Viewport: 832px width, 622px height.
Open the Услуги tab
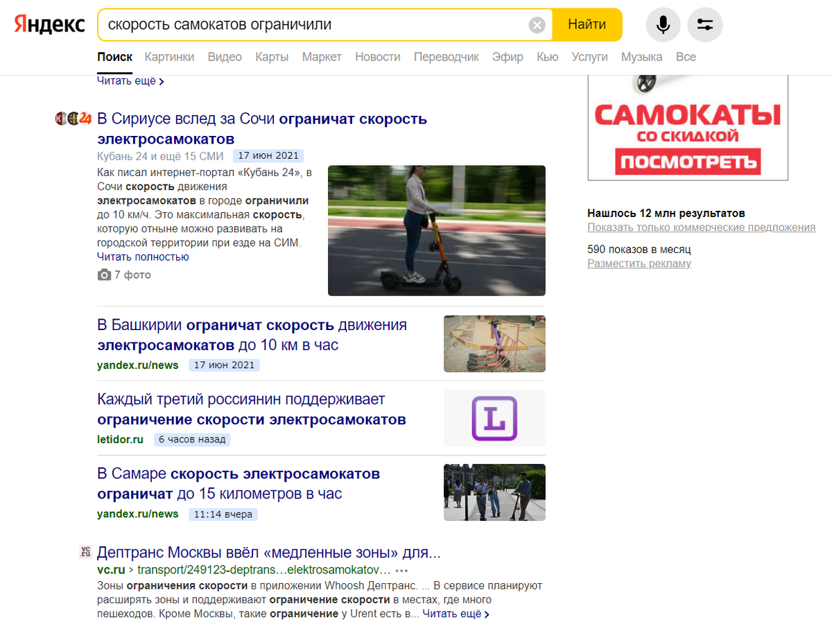589,57
